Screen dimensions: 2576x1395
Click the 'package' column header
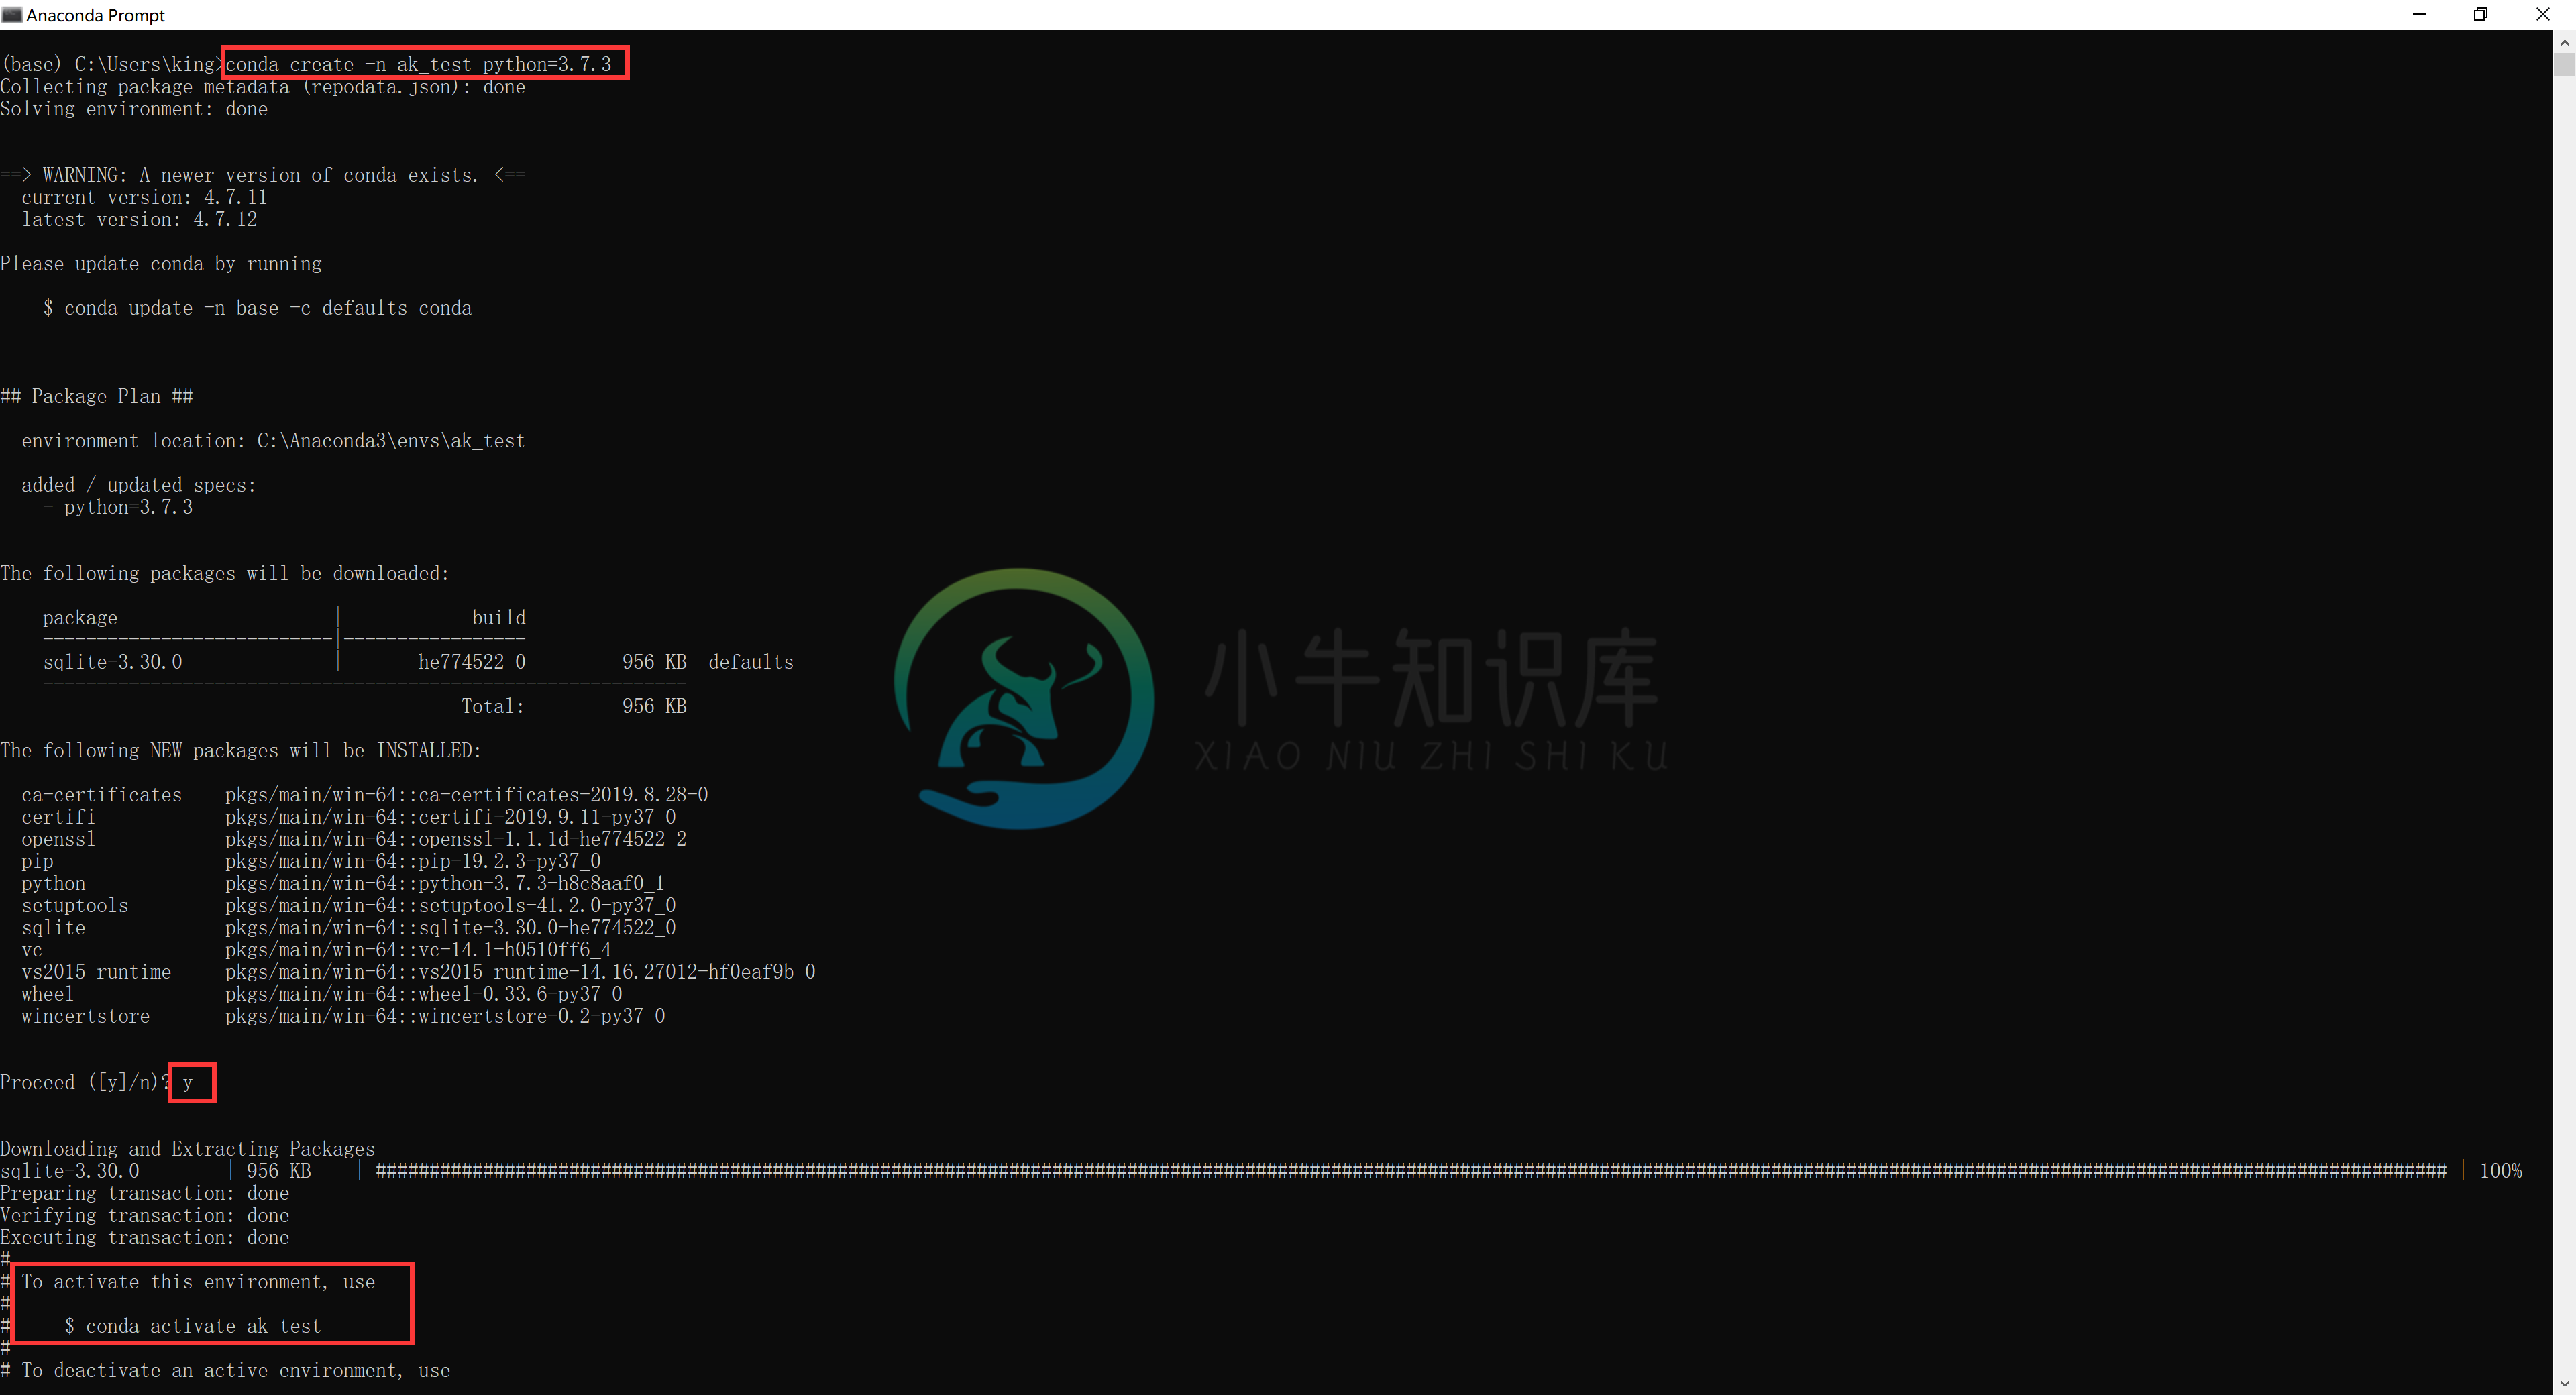(80, 618)
